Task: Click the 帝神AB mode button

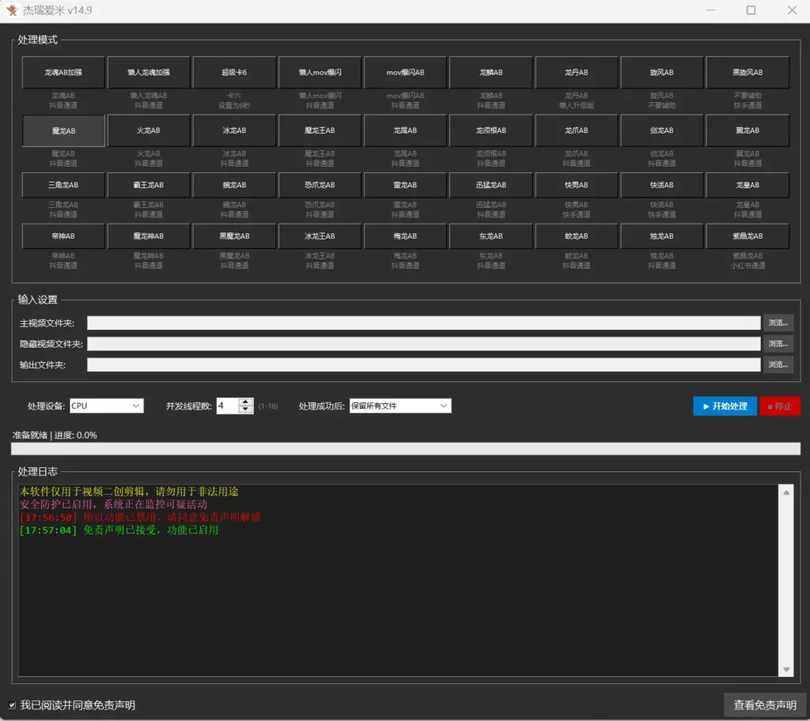Action: point(63,236)
